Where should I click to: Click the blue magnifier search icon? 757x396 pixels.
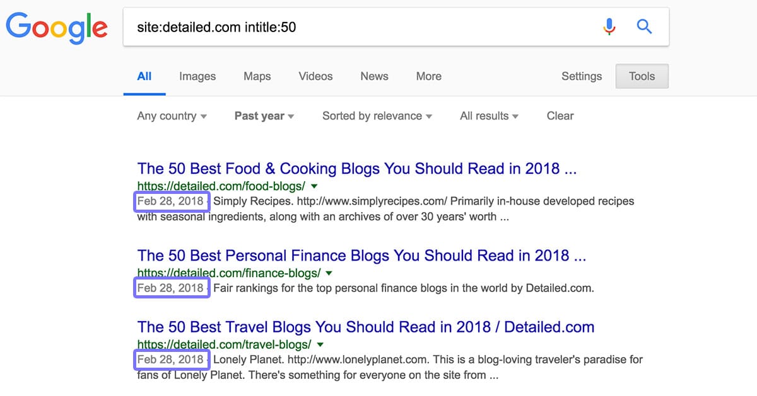click(x=644, y=26)
